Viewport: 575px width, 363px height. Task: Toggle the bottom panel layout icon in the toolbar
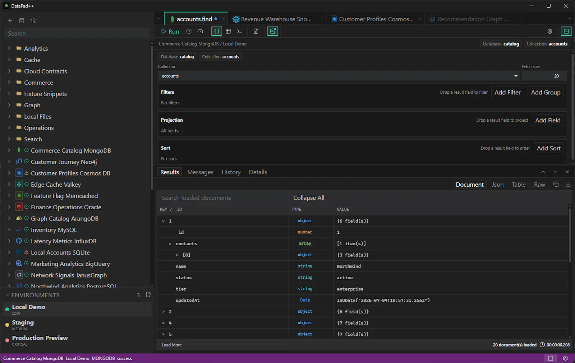[x=566, y=31]
